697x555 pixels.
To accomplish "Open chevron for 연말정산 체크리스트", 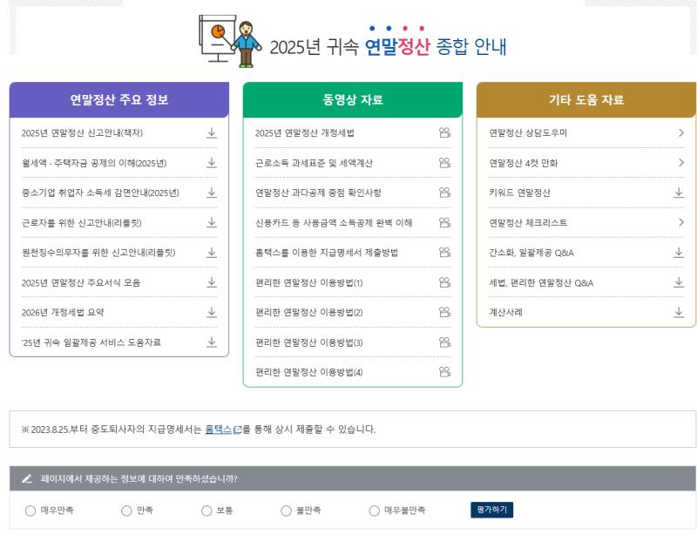I will [x=681, y=222].
